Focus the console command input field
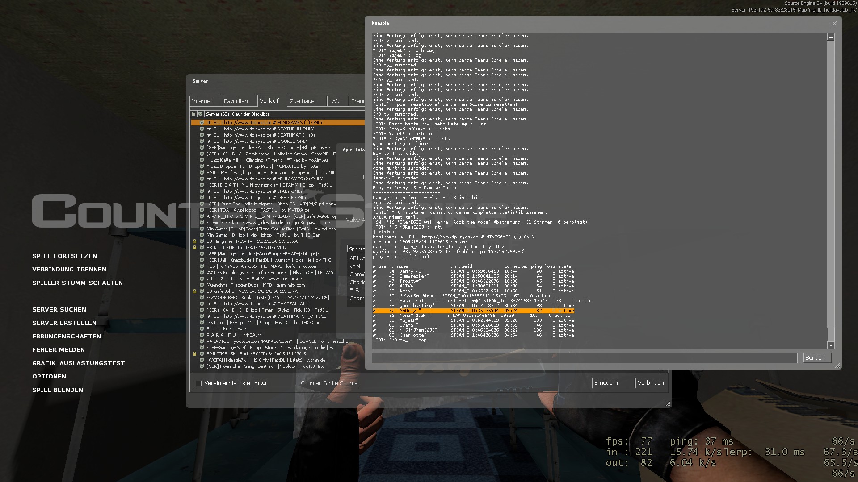Viewport: 858px width, 482px height. click(585, 358)
